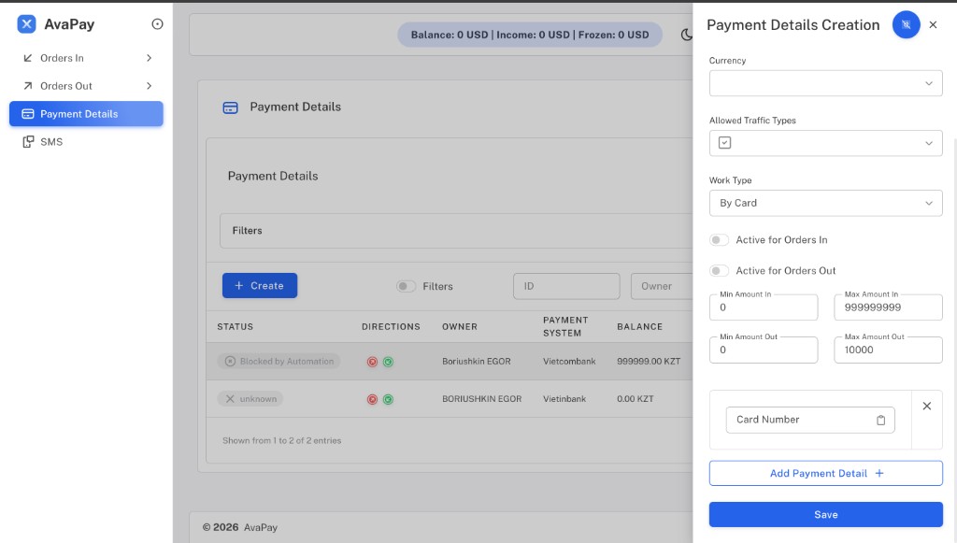The image size is (957, 543).
Task: Enable Active for Orders In switch
Action: (719, 240)
